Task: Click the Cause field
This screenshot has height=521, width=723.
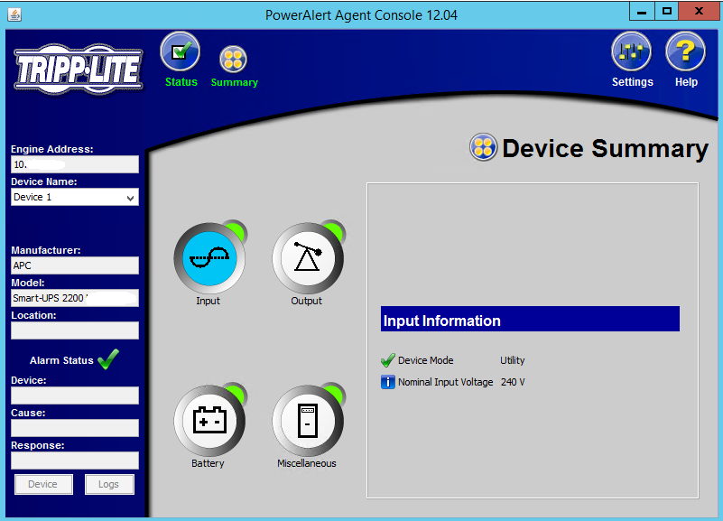Action: (75, 428)
